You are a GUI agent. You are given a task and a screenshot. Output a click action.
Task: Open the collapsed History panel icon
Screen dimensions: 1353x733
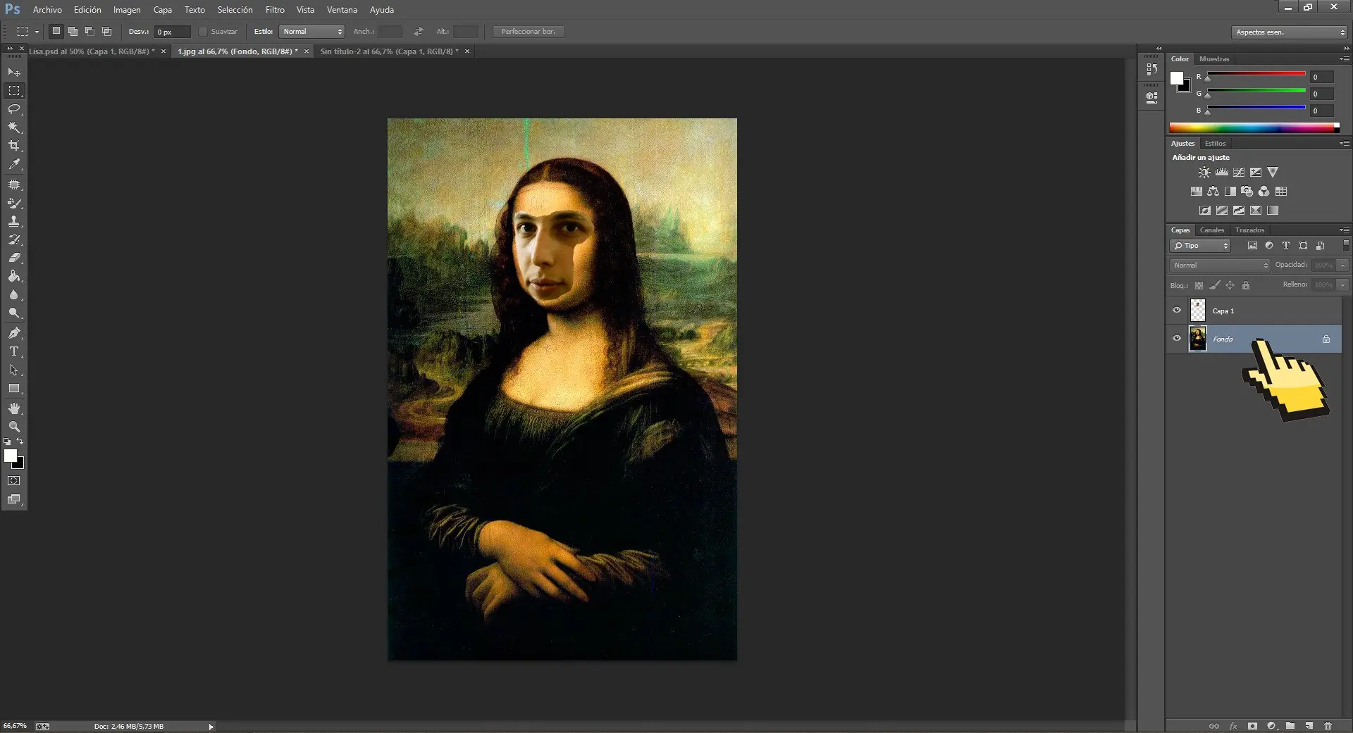(x=1152, y=69)
